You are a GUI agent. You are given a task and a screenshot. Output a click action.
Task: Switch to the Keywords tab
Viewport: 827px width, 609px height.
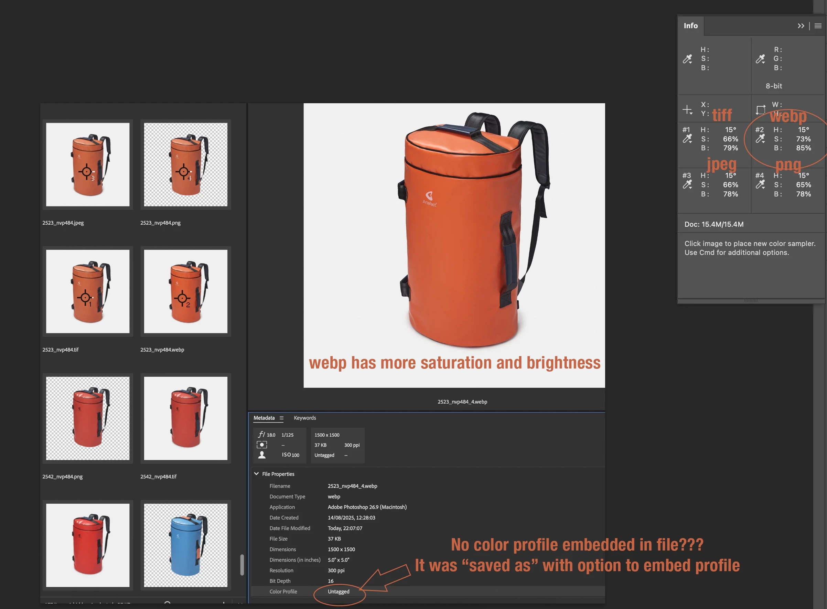coord(304,418)
